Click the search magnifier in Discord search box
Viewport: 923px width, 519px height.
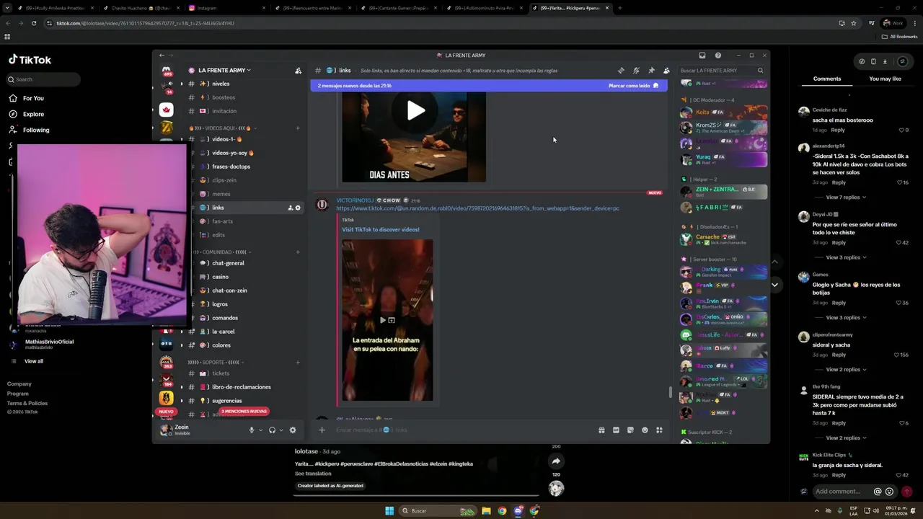pyautogui.click(x=760, y=71)
